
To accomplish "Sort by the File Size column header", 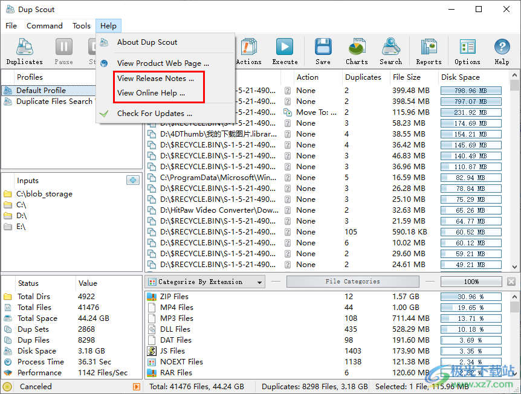I will coord(415,77).
